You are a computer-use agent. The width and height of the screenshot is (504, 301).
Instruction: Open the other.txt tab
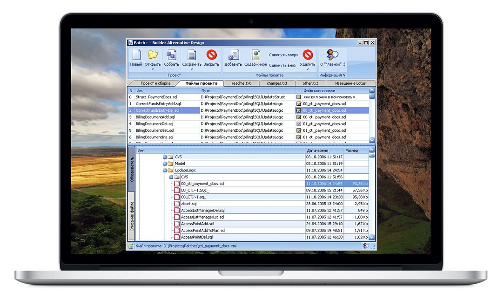(x=310, y=83)
